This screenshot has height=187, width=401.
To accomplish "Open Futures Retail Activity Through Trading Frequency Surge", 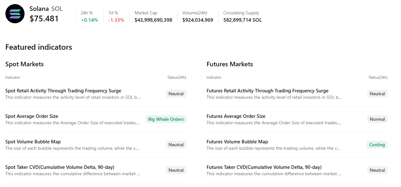I will click(268, 91).
